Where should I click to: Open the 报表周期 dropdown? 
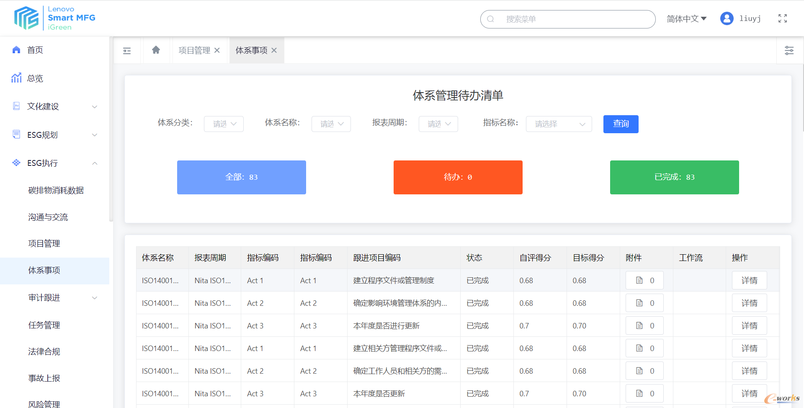point(438,124)
